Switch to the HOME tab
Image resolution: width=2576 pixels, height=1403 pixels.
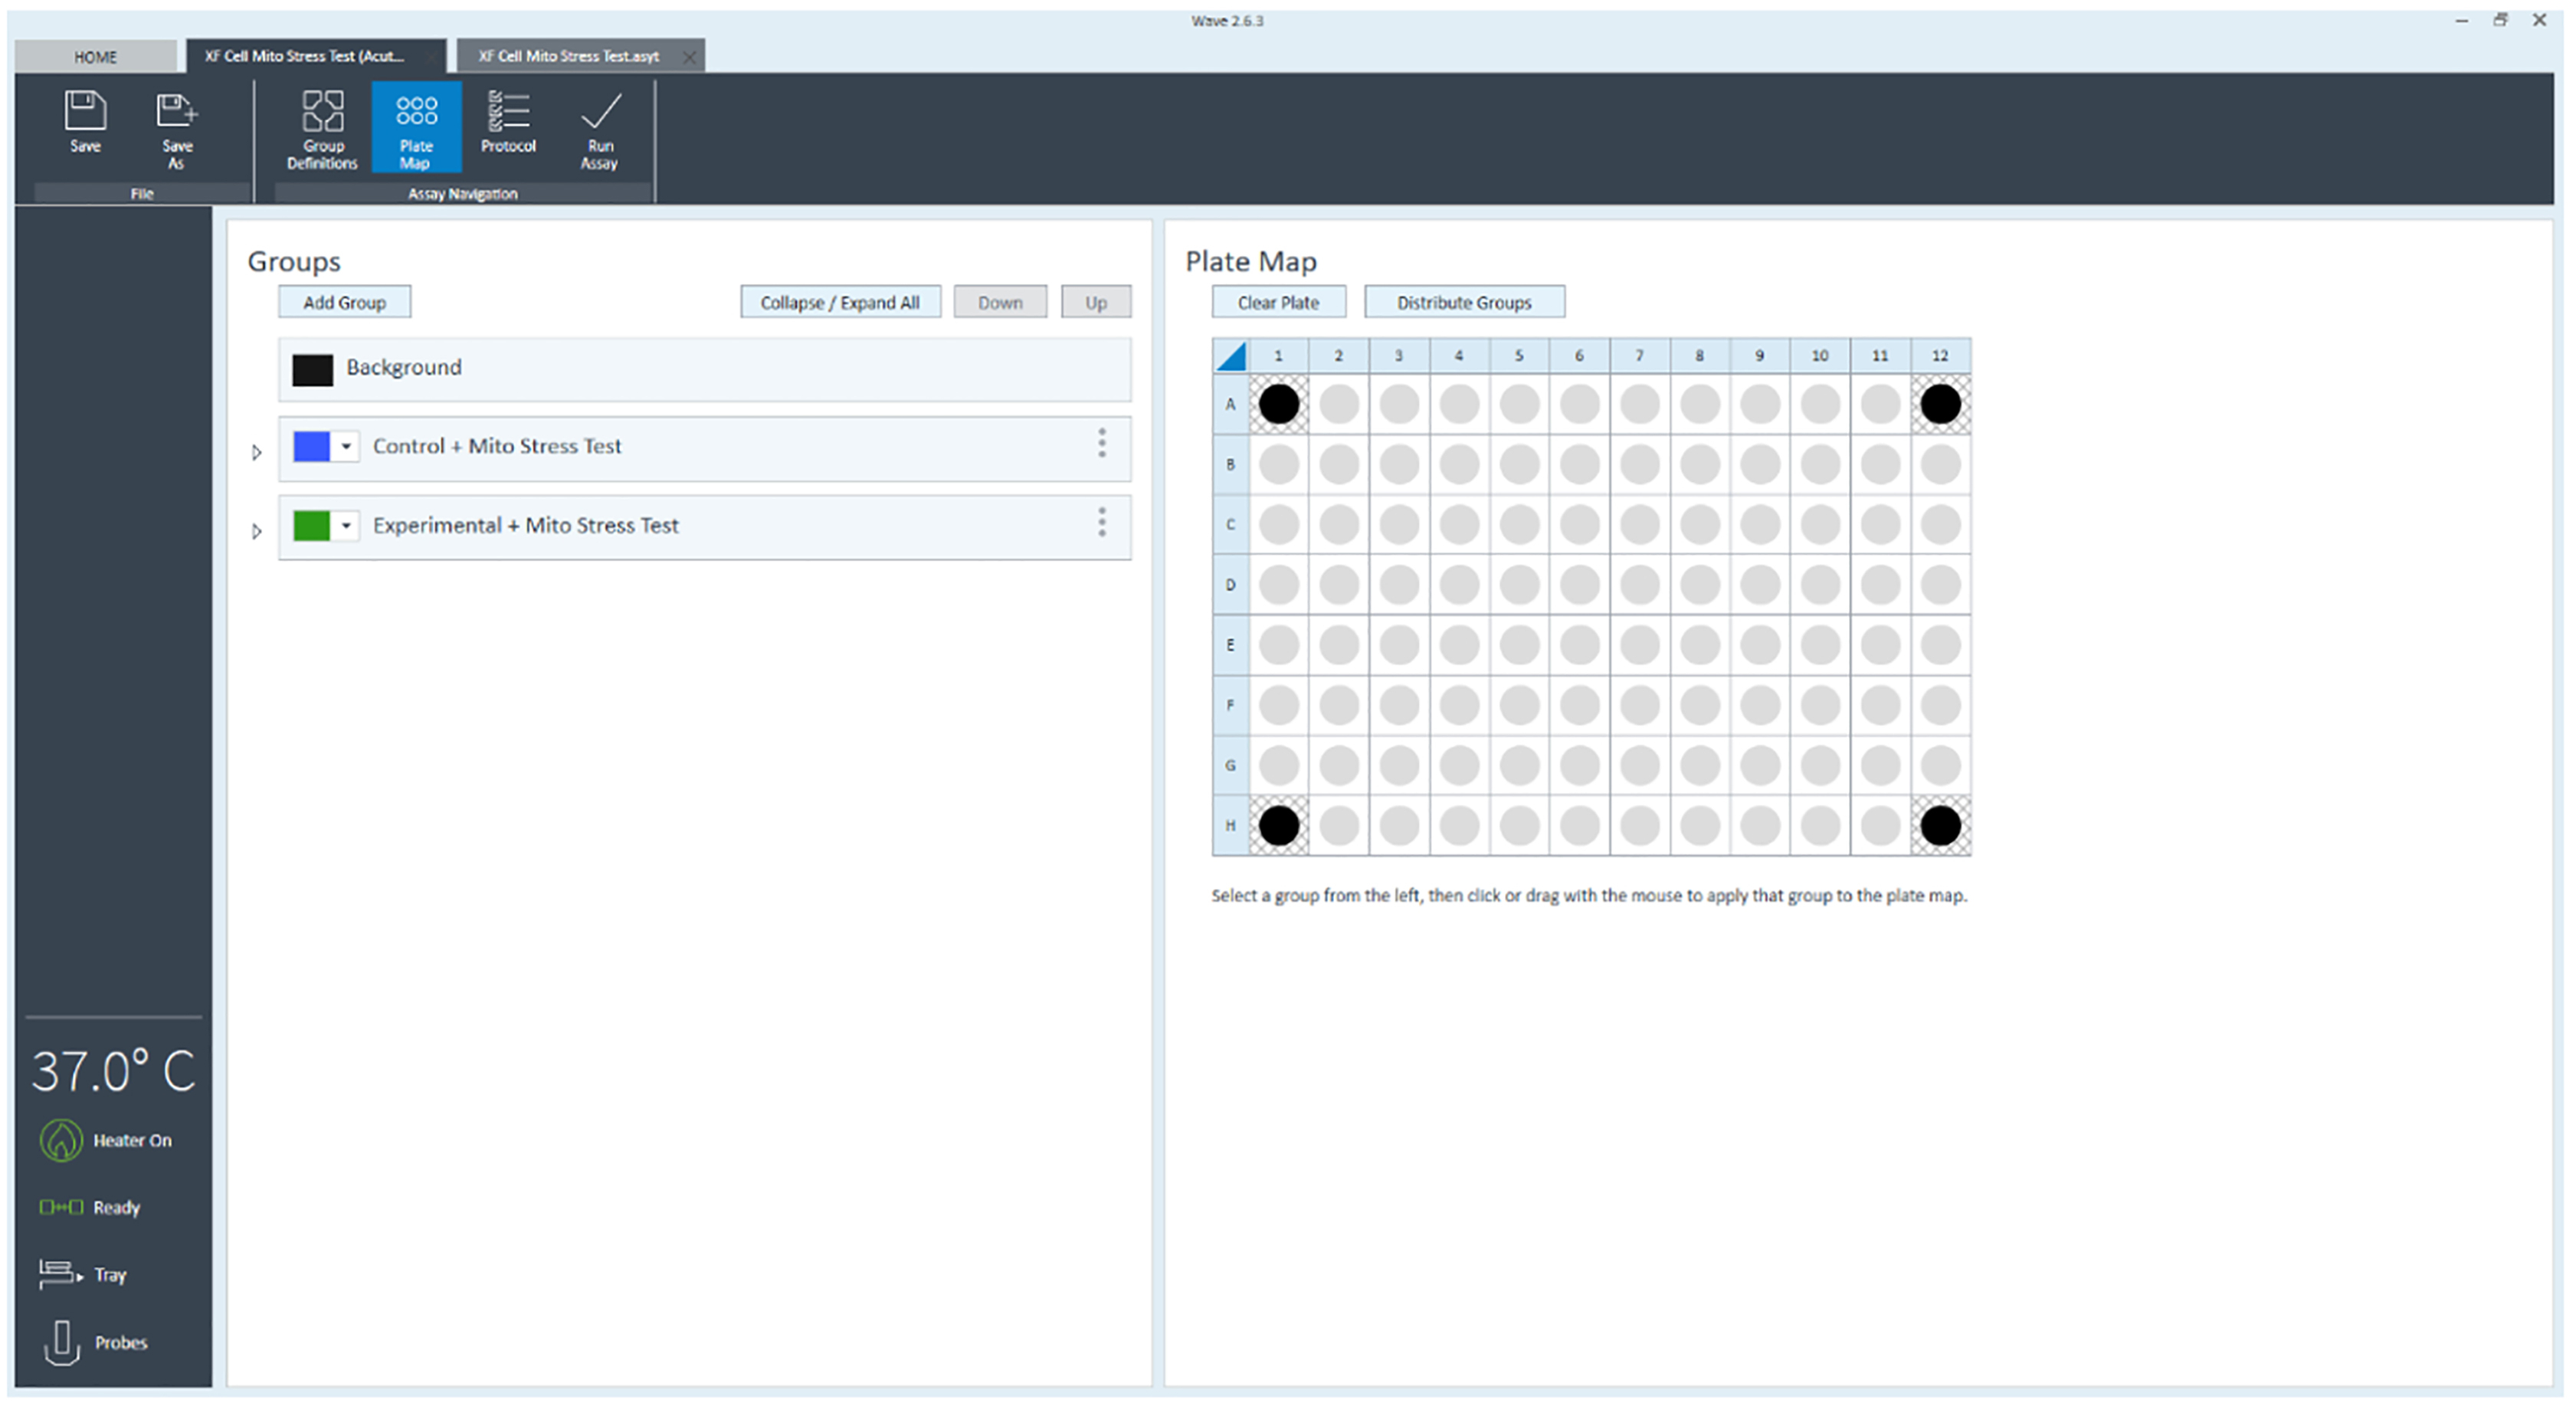[x=95, y=57]
